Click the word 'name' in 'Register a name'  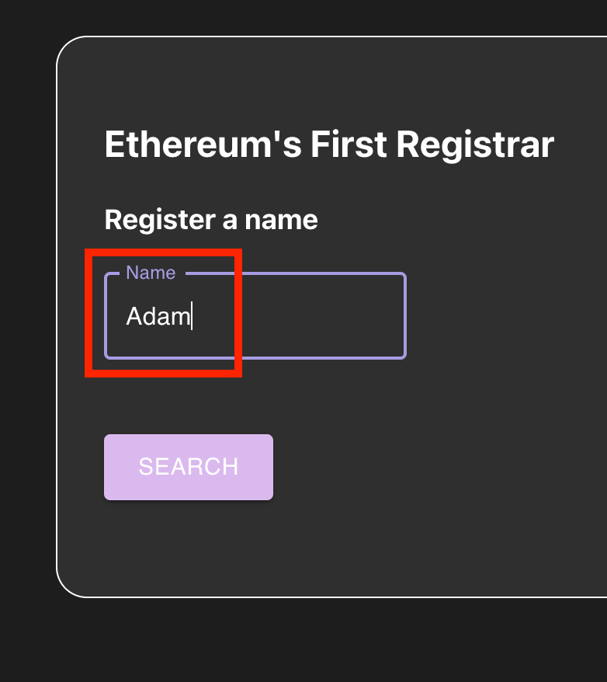281,220
